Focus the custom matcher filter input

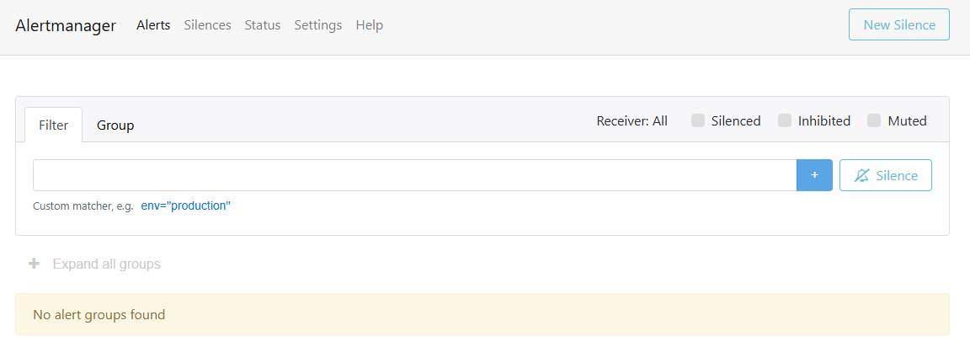(x=414, y=175)
